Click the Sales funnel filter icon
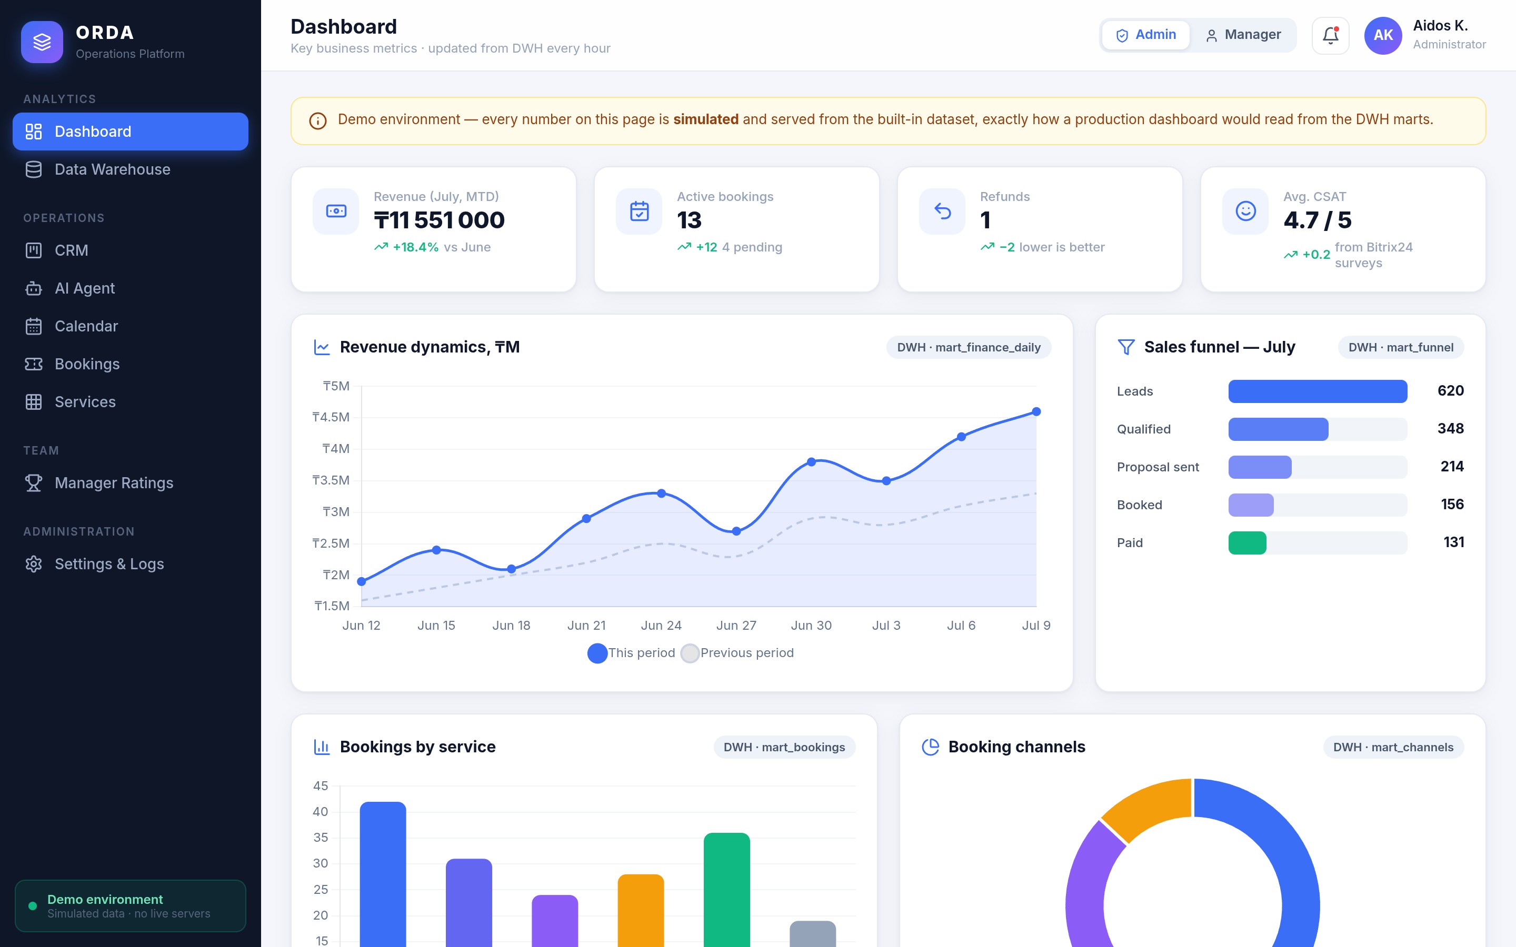This screenshot has height=947, width=1516. click(x=1126, y=347)
